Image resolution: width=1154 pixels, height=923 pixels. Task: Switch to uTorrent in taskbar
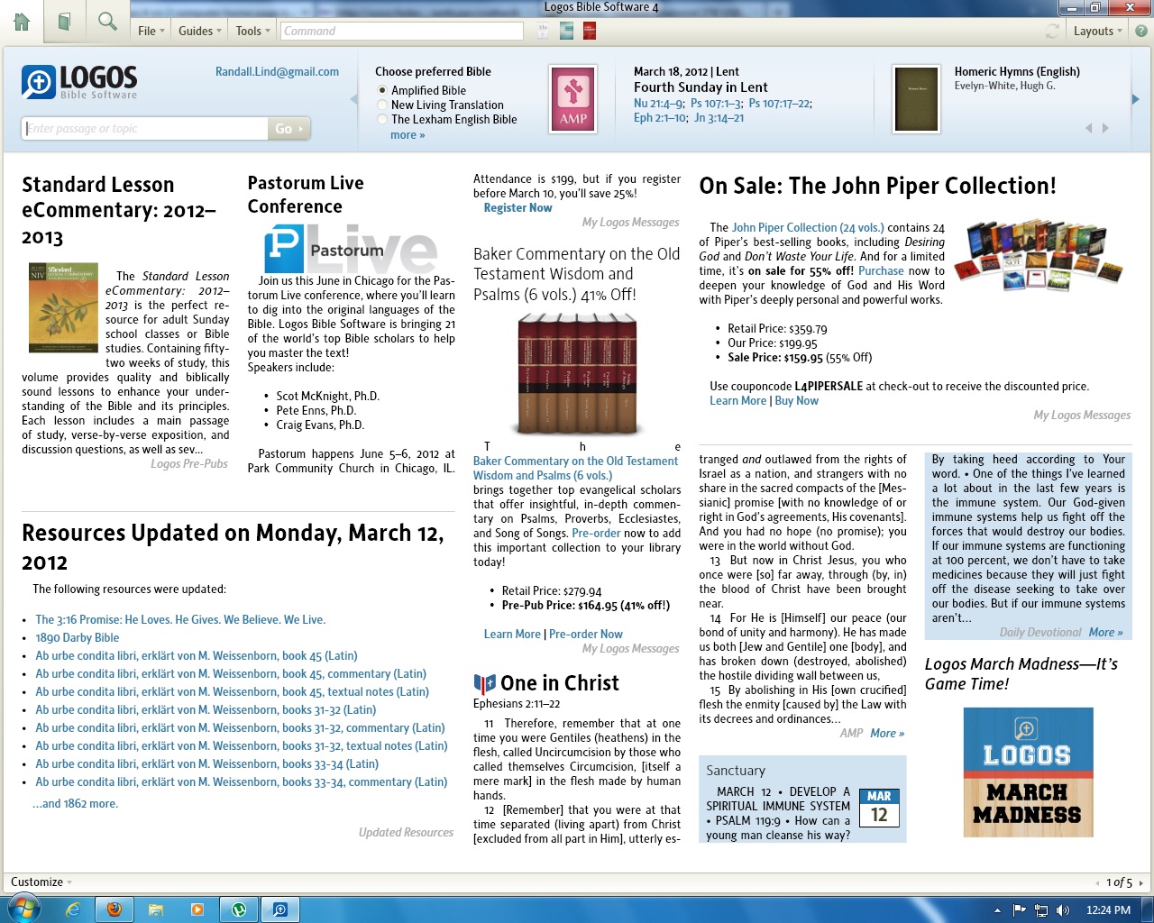coord(239,909)
